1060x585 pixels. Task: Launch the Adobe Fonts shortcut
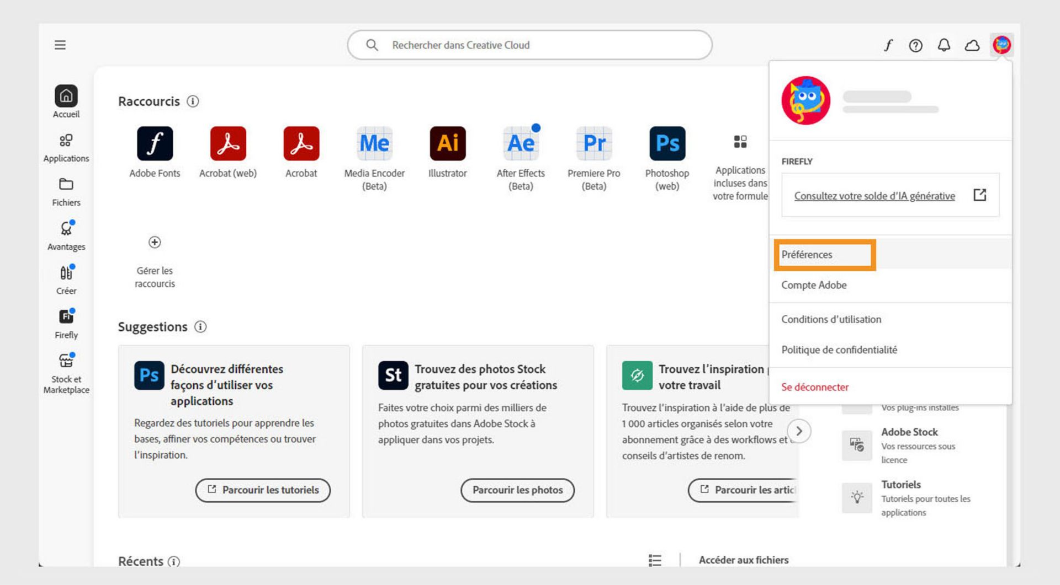pos(155,153)
